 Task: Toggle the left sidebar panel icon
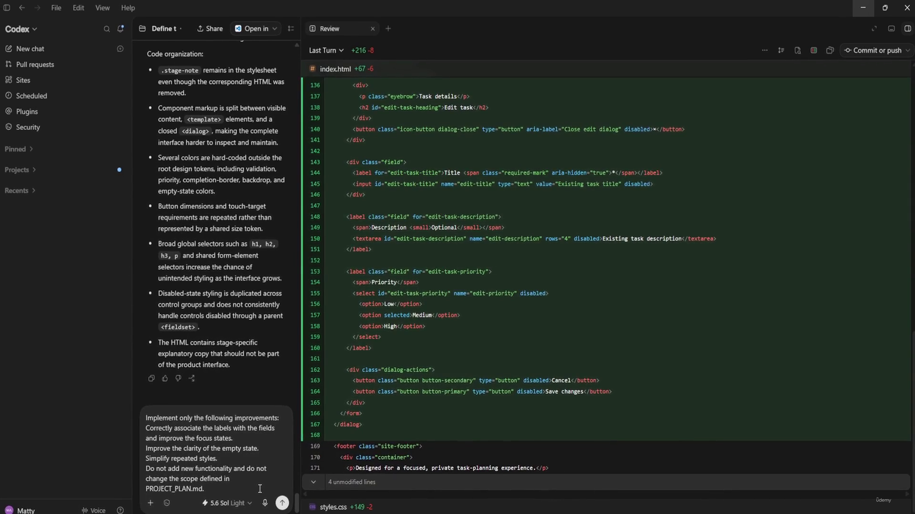[7, 8]
